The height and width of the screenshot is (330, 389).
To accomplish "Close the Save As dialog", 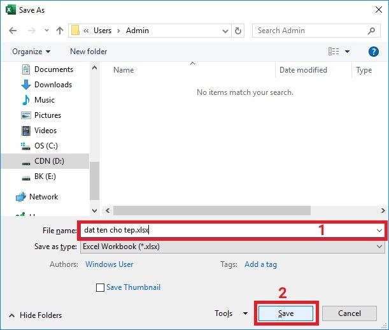I will point(379,10).
